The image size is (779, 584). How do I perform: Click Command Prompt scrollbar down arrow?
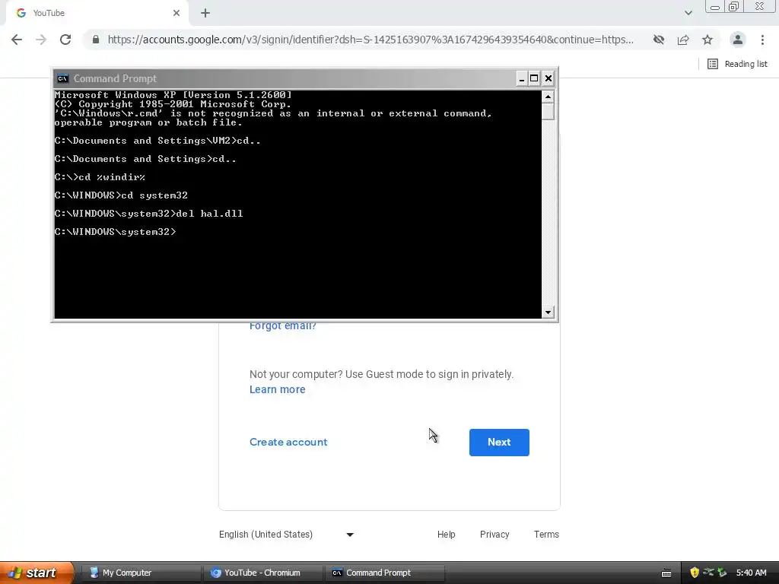(548, 313)
